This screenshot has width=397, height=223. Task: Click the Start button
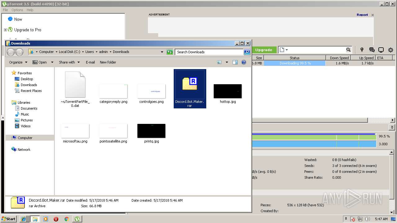pyautogui.click(x=9, y=219)
